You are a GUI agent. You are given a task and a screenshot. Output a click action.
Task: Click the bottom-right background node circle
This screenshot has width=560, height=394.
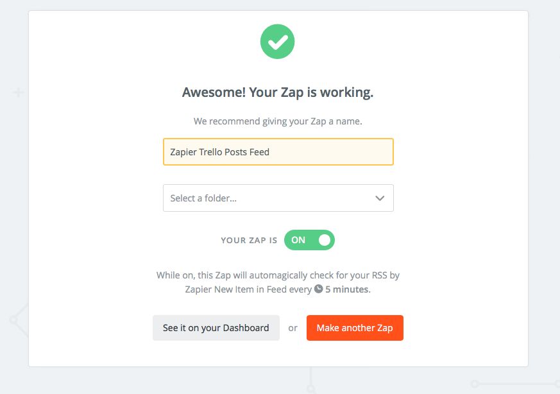coord(475,384)
